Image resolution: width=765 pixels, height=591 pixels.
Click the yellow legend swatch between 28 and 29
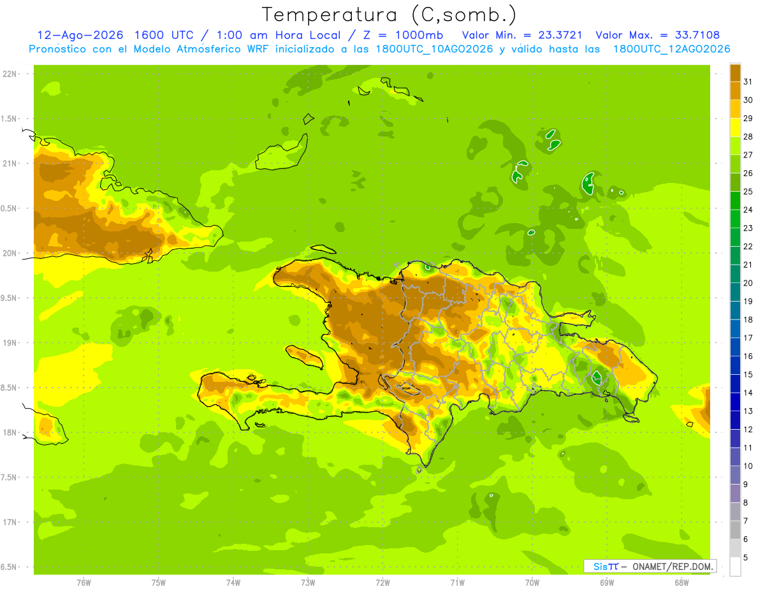[x=735, y=128]
